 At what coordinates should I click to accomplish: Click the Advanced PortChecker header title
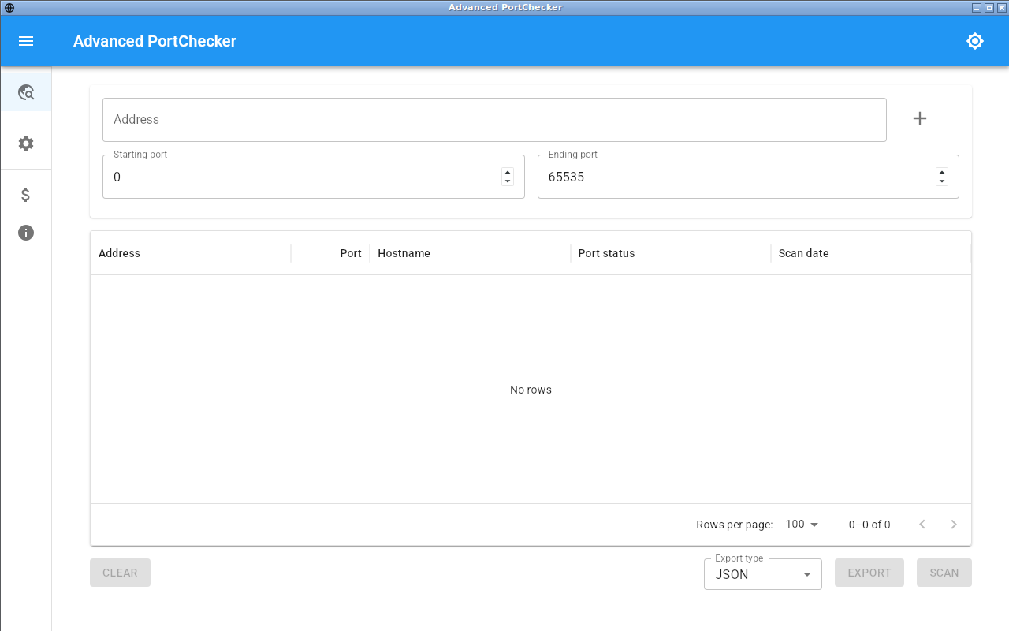155,41
